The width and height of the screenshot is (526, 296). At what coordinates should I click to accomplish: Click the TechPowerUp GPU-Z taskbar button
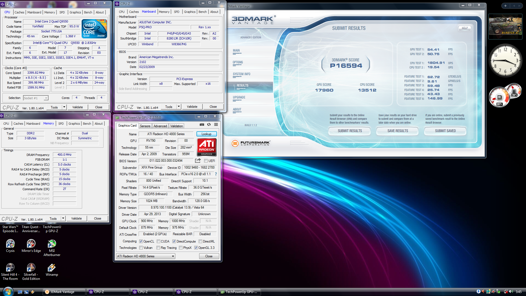pyautogui.click(x=239, y=292)
